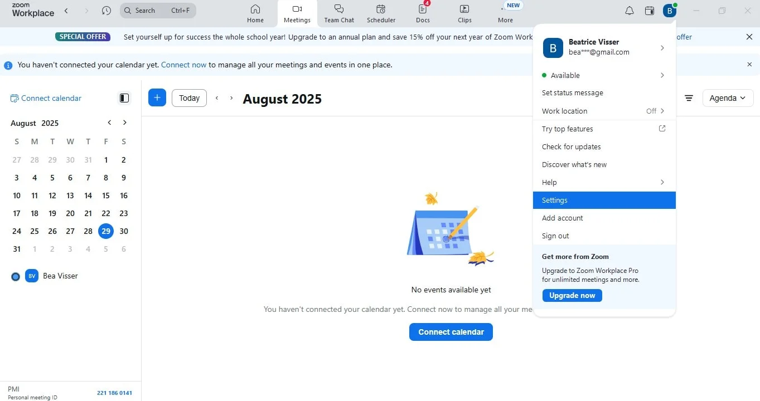Image resolution: width=760 pixels, height=401 pixels.
Task: Open the history clock icon
Action: pos(107,11)
